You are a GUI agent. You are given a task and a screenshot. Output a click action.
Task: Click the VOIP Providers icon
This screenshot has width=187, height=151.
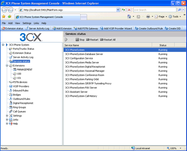11,86
